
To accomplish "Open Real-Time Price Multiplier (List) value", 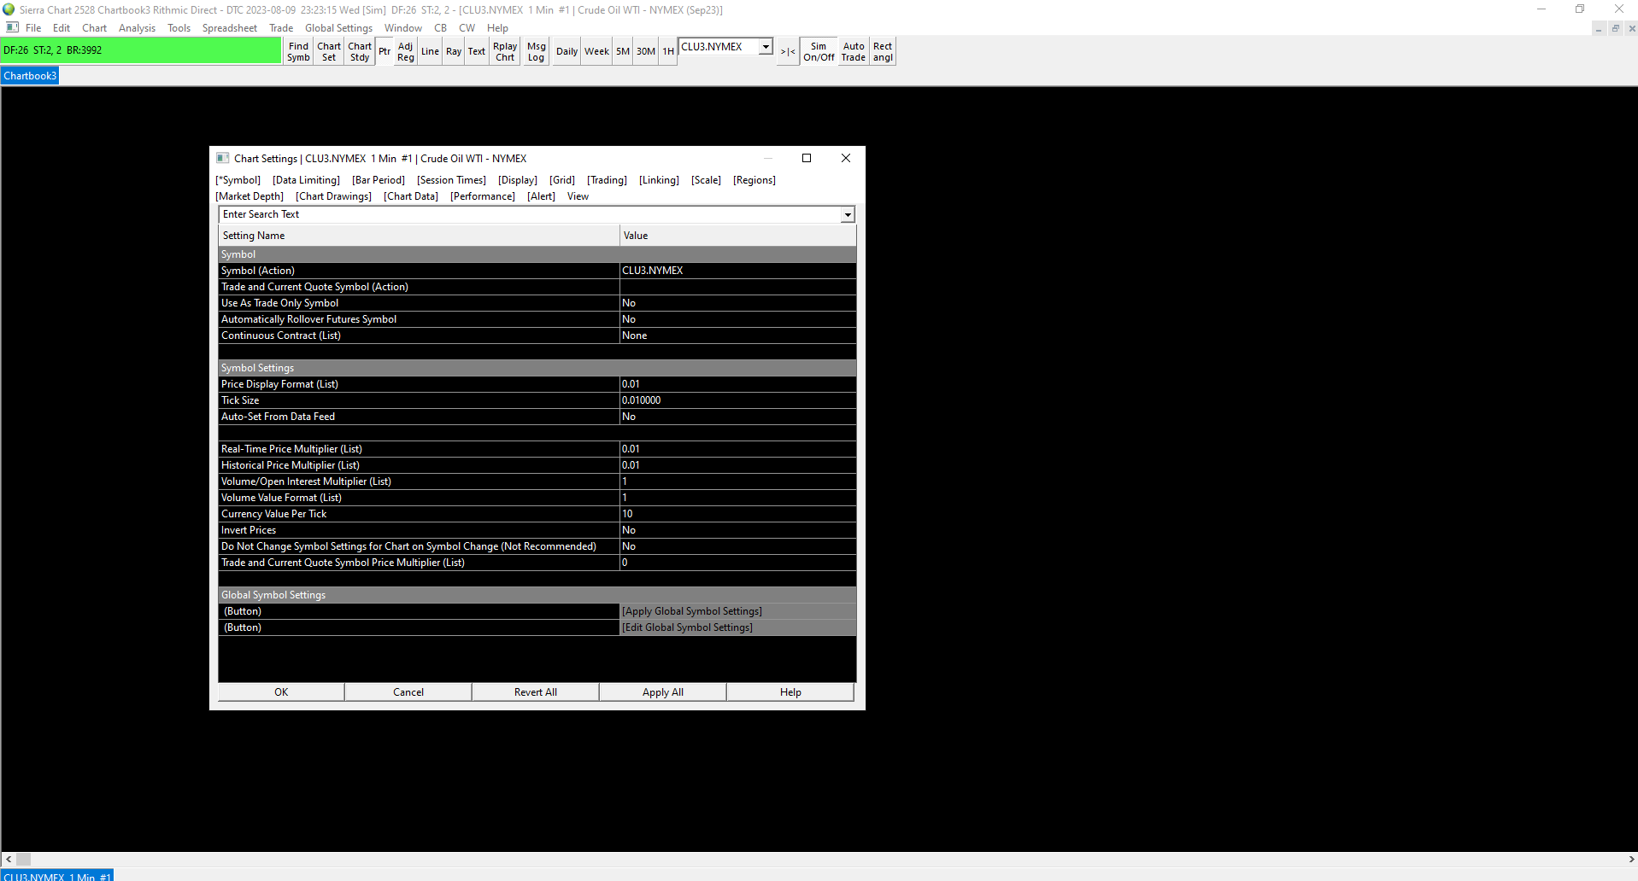I will (x=738, y=449).
